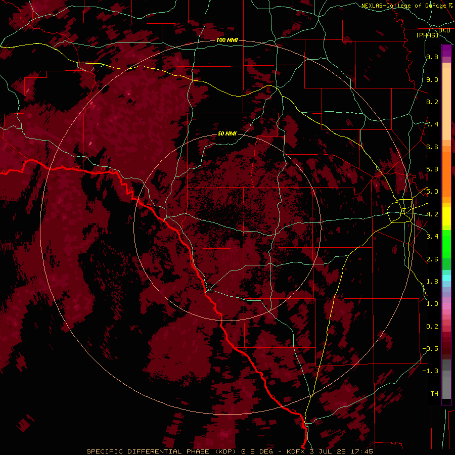Click the bright green segment of color bar

(446, 244)
